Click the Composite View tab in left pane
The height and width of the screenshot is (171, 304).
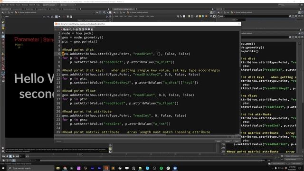coord(42,9)
